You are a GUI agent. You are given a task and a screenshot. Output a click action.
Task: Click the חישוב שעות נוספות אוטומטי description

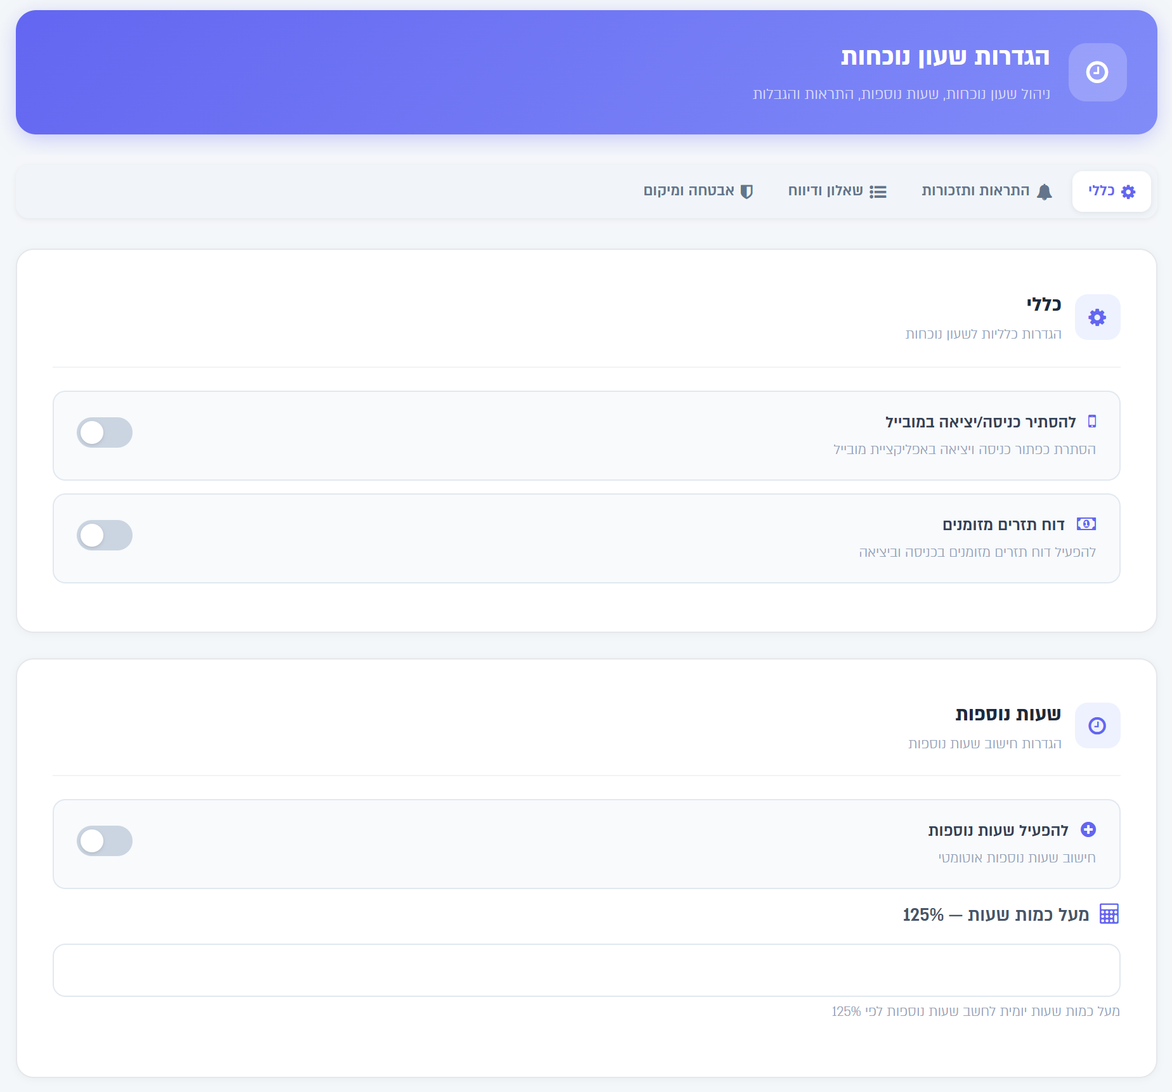[x=1017, y=858]
